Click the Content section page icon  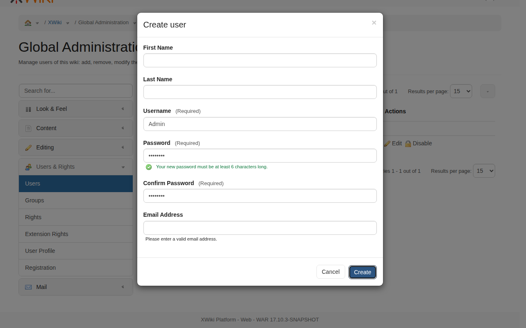pos(28,128)
